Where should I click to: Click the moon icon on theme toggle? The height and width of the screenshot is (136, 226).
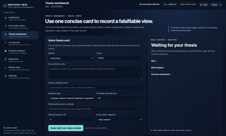point(201,4)
